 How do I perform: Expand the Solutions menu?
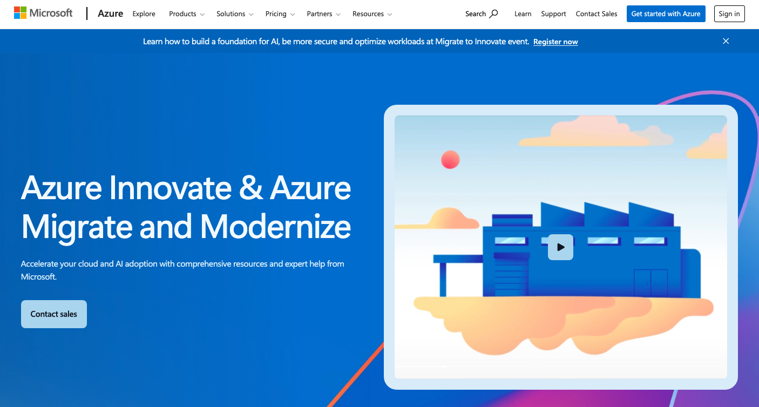tap(235, 14)
